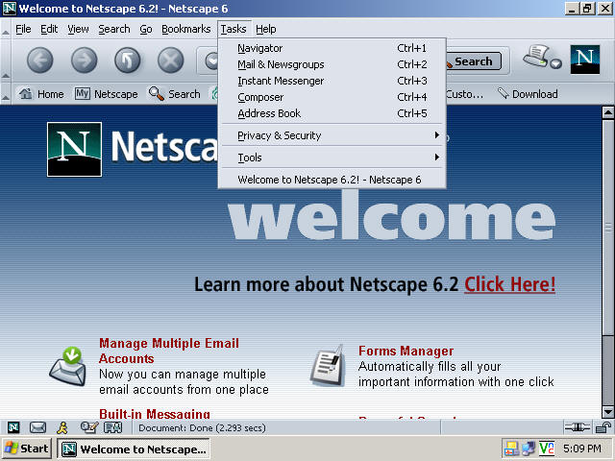Click the Home icon on personal toolbar
Screen dimensions: 615x461
point(41,94)
